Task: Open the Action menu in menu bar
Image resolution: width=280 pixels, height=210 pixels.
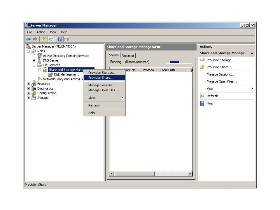Action: click(x=41, y=32)
